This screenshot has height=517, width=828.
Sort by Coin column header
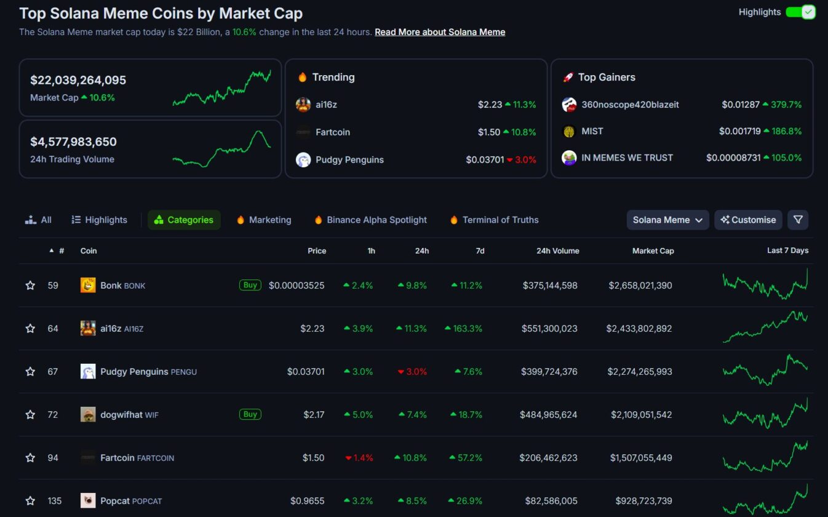click(89, 251)
